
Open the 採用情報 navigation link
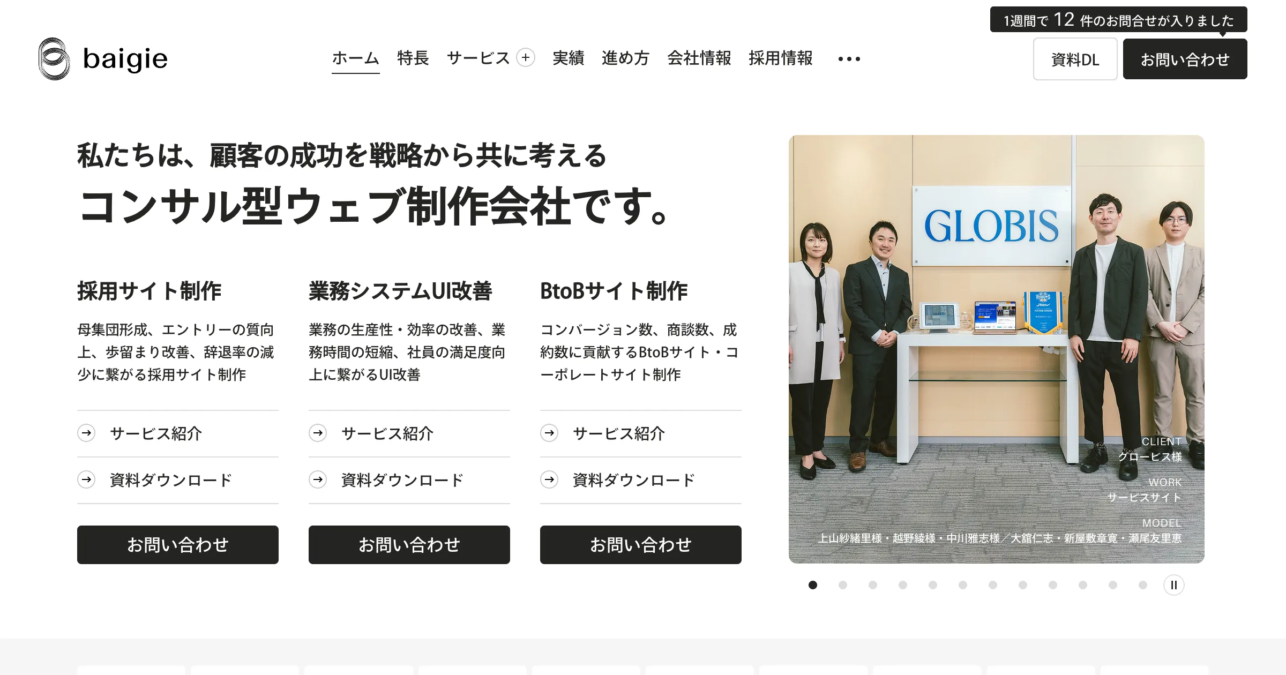coord(780,58)
